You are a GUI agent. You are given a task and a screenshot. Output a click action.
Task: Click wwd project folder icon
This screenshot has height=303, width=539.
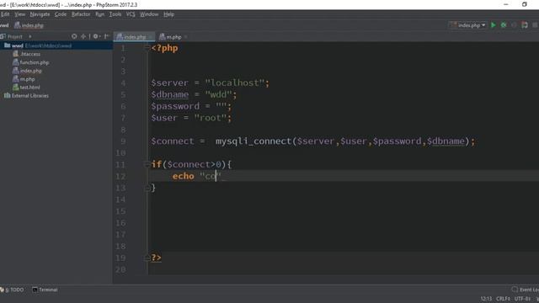pyautogui.click(x=8, y=45)
